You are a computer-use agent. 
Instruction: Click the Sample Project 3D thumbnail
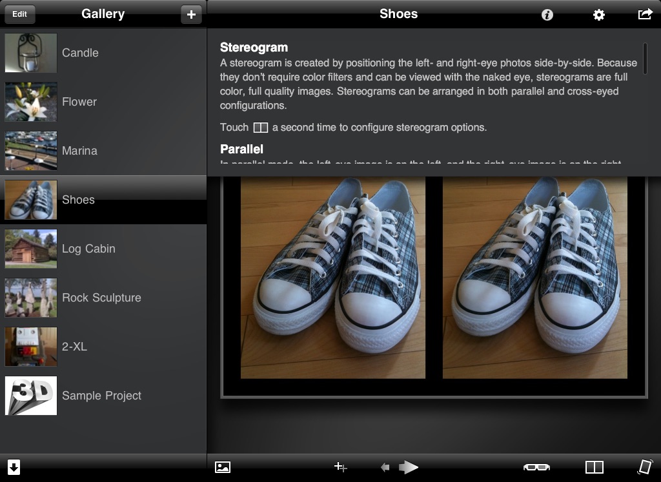coord(31,395)
